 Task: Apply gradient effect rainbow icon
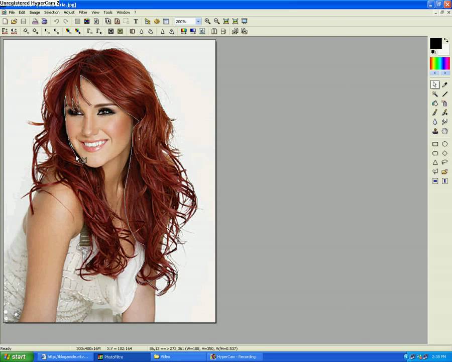183,31
